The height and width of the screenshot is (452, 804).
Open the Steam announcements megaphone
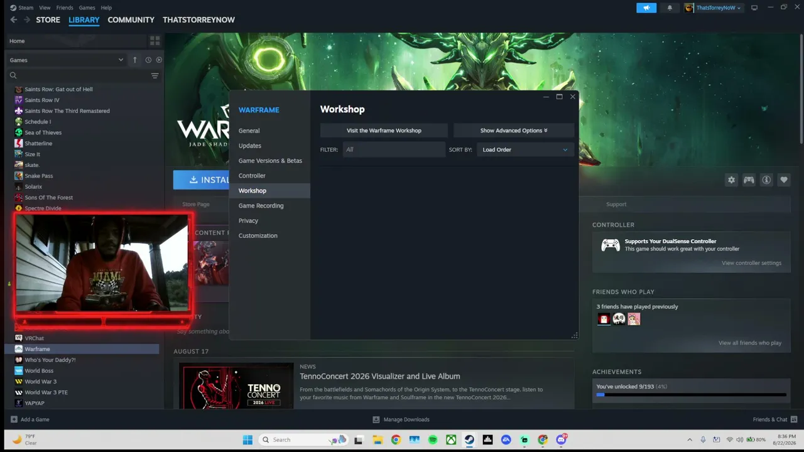[x=646, y=8]
